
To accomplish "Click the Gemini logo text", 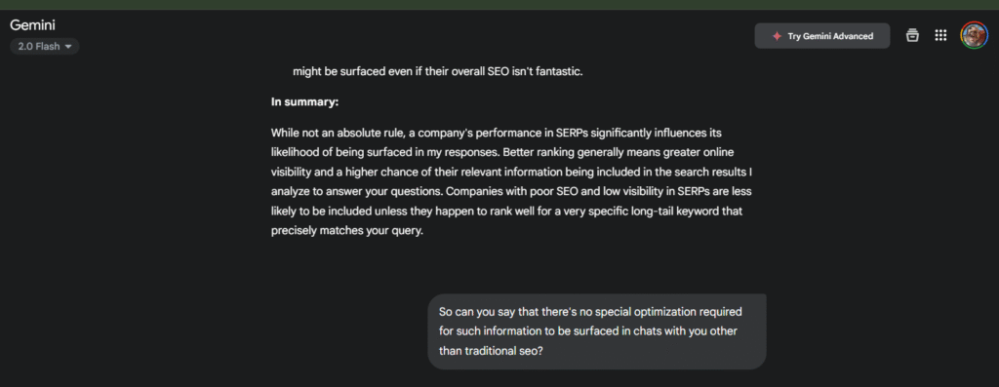I will [32, 25].
